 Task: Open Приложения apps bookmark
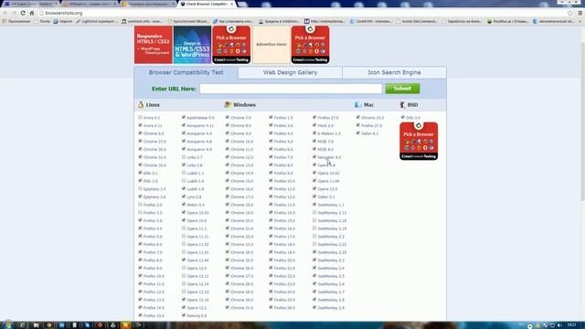pos(16,21)
